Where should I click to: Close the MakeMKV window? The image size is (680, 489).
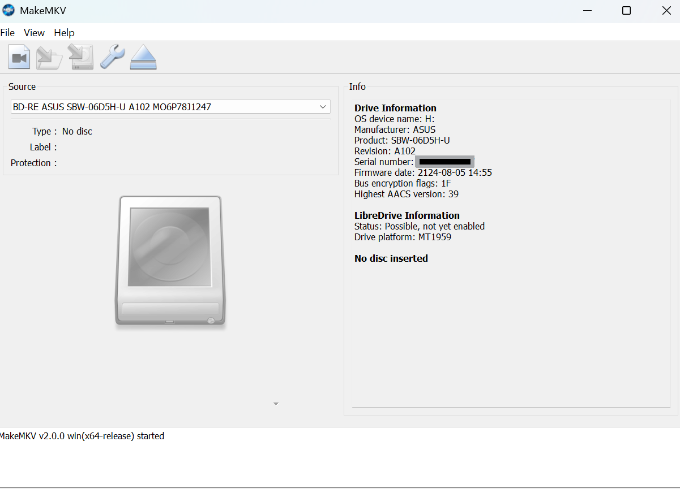point(667,11)
